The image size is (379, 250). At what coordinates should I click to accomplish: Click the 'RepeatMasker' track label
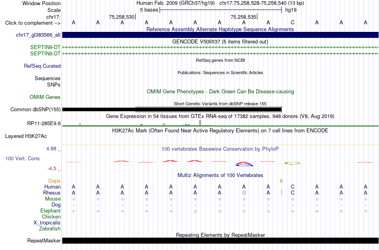click(44, 240)
